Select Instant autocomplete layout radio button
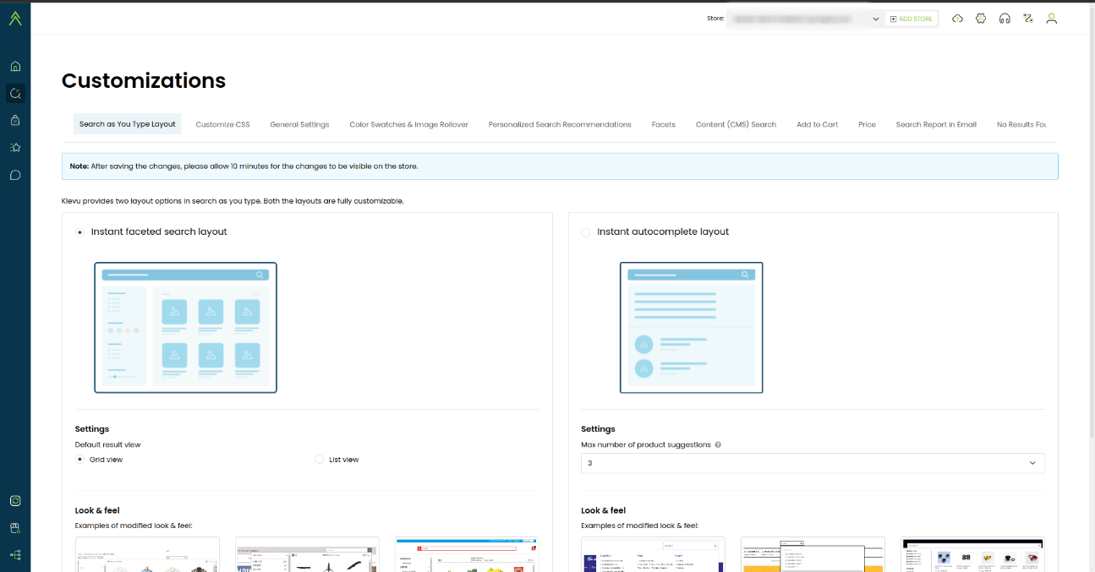Viewport: 1095px width, 572px height. (x=586, y=232)
